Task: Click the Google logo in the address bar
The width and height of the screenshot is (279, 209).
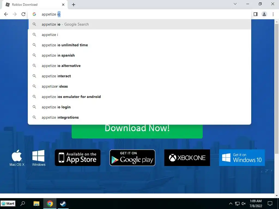Action: pos(34,14)
